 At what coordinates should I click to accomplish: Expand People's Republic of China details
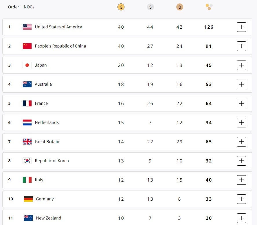241,46
